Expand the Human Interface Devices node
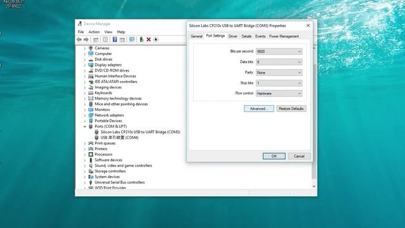Screen dimensions: 405x228 click(85, 76)
